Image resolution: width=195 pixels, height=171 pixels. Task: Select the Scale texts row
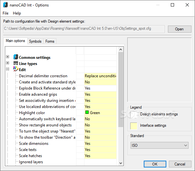click(x=28, y=150)
